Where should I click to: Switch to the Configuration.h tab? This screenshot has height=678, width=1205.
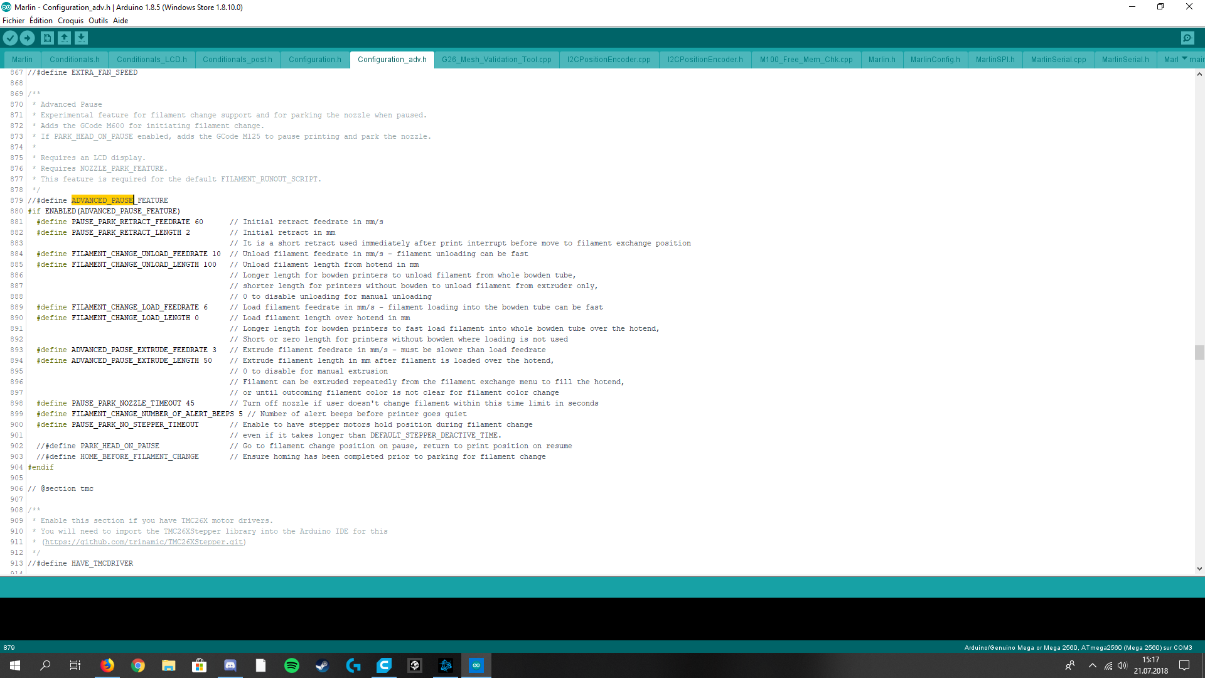(x=314, y=60)
